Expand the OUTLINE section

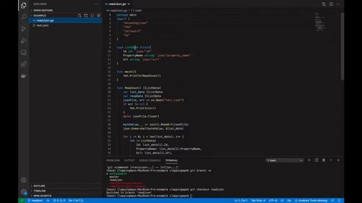[66, 186]
